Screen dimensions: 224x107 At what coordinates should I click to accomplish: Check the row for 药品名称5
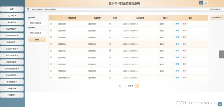(51, 51)
